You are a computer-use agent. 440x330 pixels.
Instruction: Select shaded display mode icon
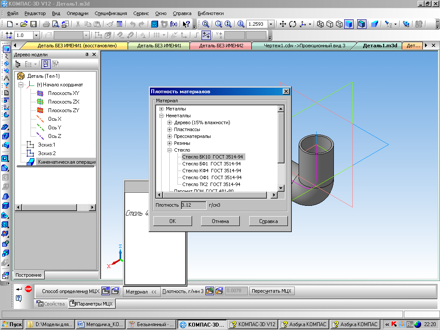tap(349, 24)
